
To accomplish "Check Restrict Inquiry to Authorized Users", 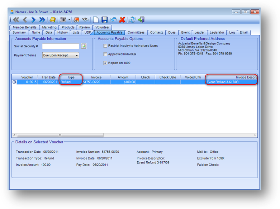I will [105, 46].
